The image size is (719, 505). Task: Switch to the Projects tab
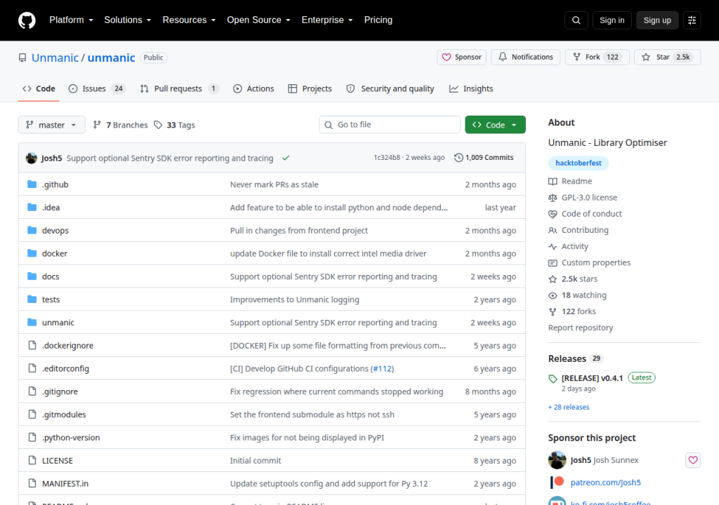(310, 88)
